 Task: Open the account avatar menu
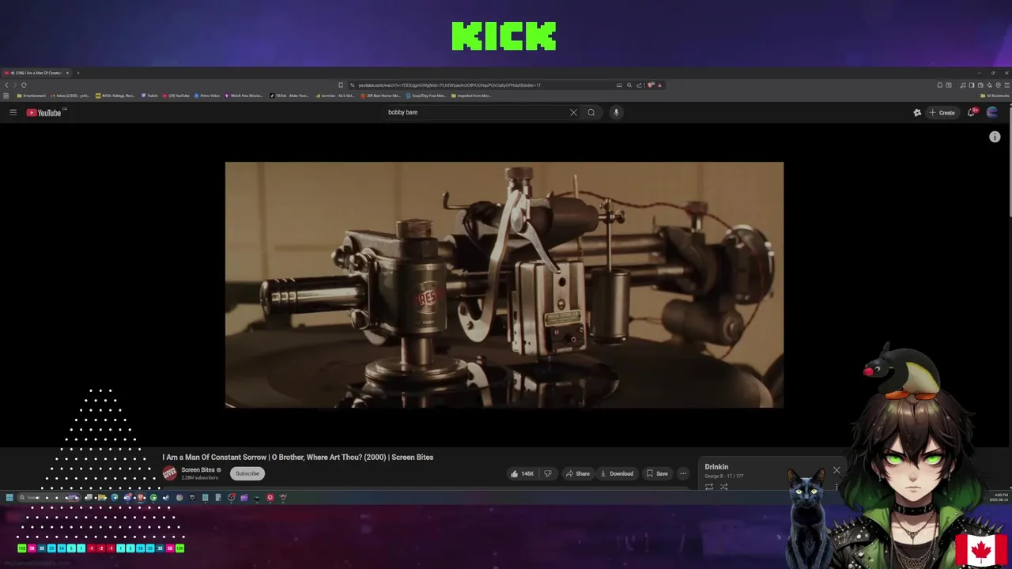coord(992,112)
